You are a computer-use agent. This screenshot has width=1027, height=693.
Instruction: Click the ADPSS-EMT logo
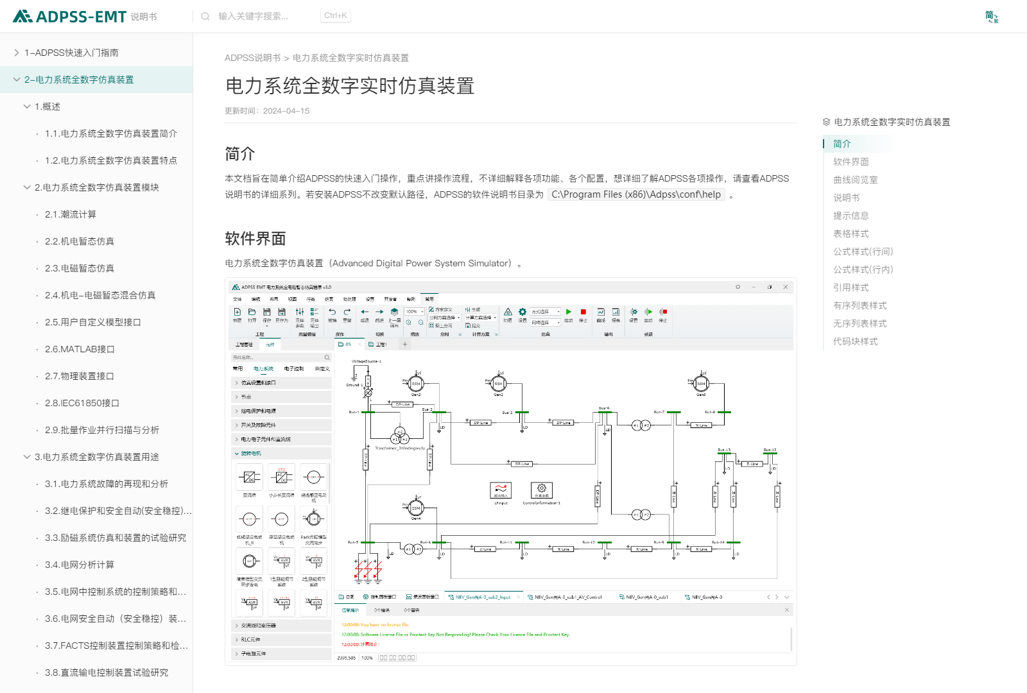(x=69, y=16)
